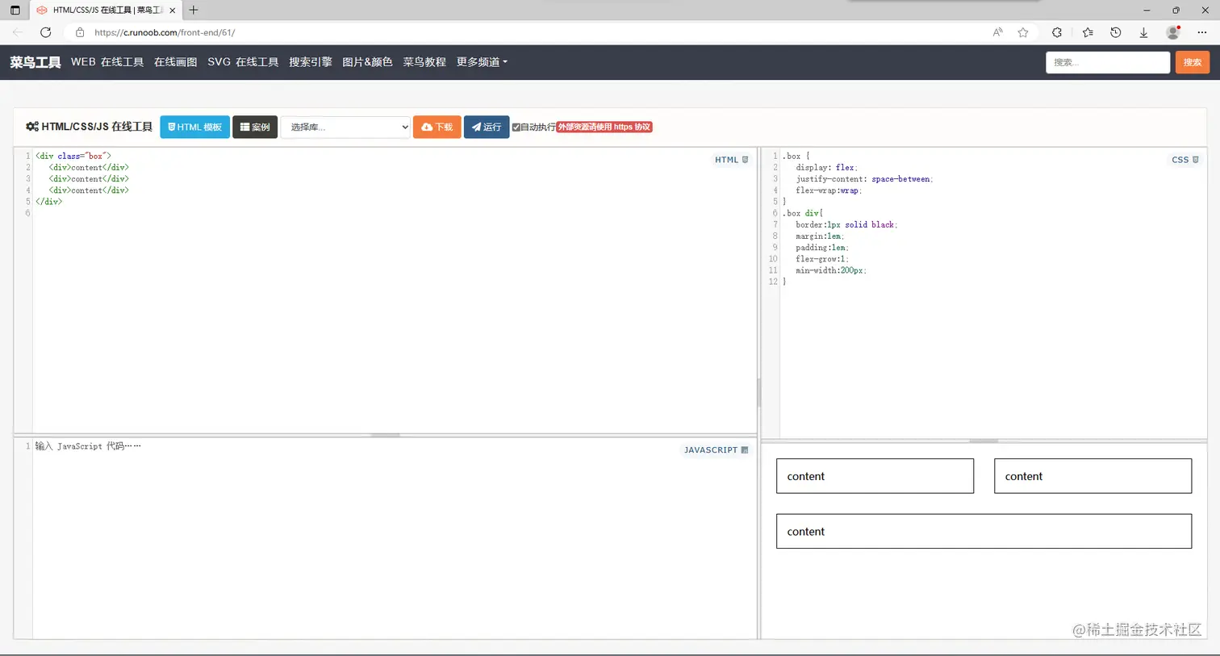
Task: Click the CSS panel label badge
Action: pyautogui.click(x=1185, y=160)
